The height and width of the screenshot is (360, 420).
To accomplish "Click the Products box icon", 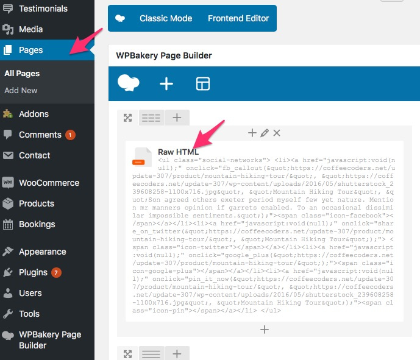I will [8, 203].
